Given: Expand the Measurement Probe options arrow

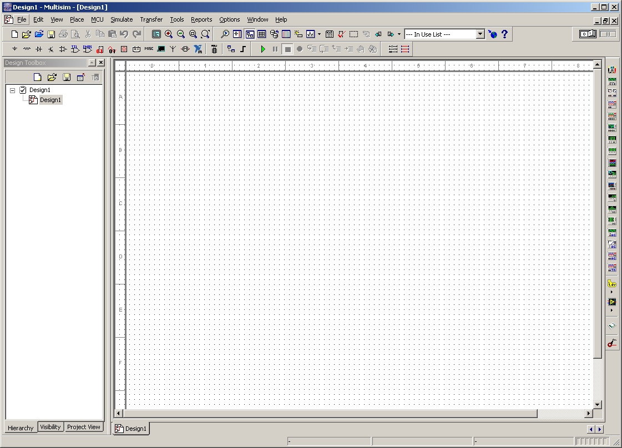Looking at the screenshot, I should click(x=611, y=292).
